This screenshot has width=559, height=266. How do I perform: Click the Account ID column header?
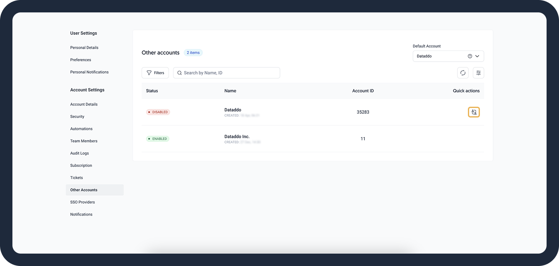tap(363, 91)
